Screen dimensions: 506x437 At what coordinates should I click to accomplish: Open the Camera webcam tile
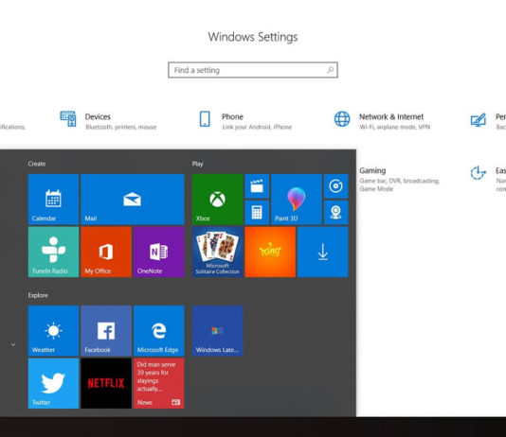[x=336, y=212]
